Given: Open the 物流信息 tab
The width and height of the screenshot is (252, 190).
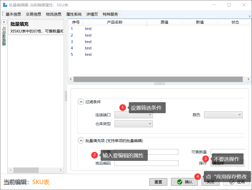Looking at the screenshot, I should pyautogui.click(x=54, y=14).
